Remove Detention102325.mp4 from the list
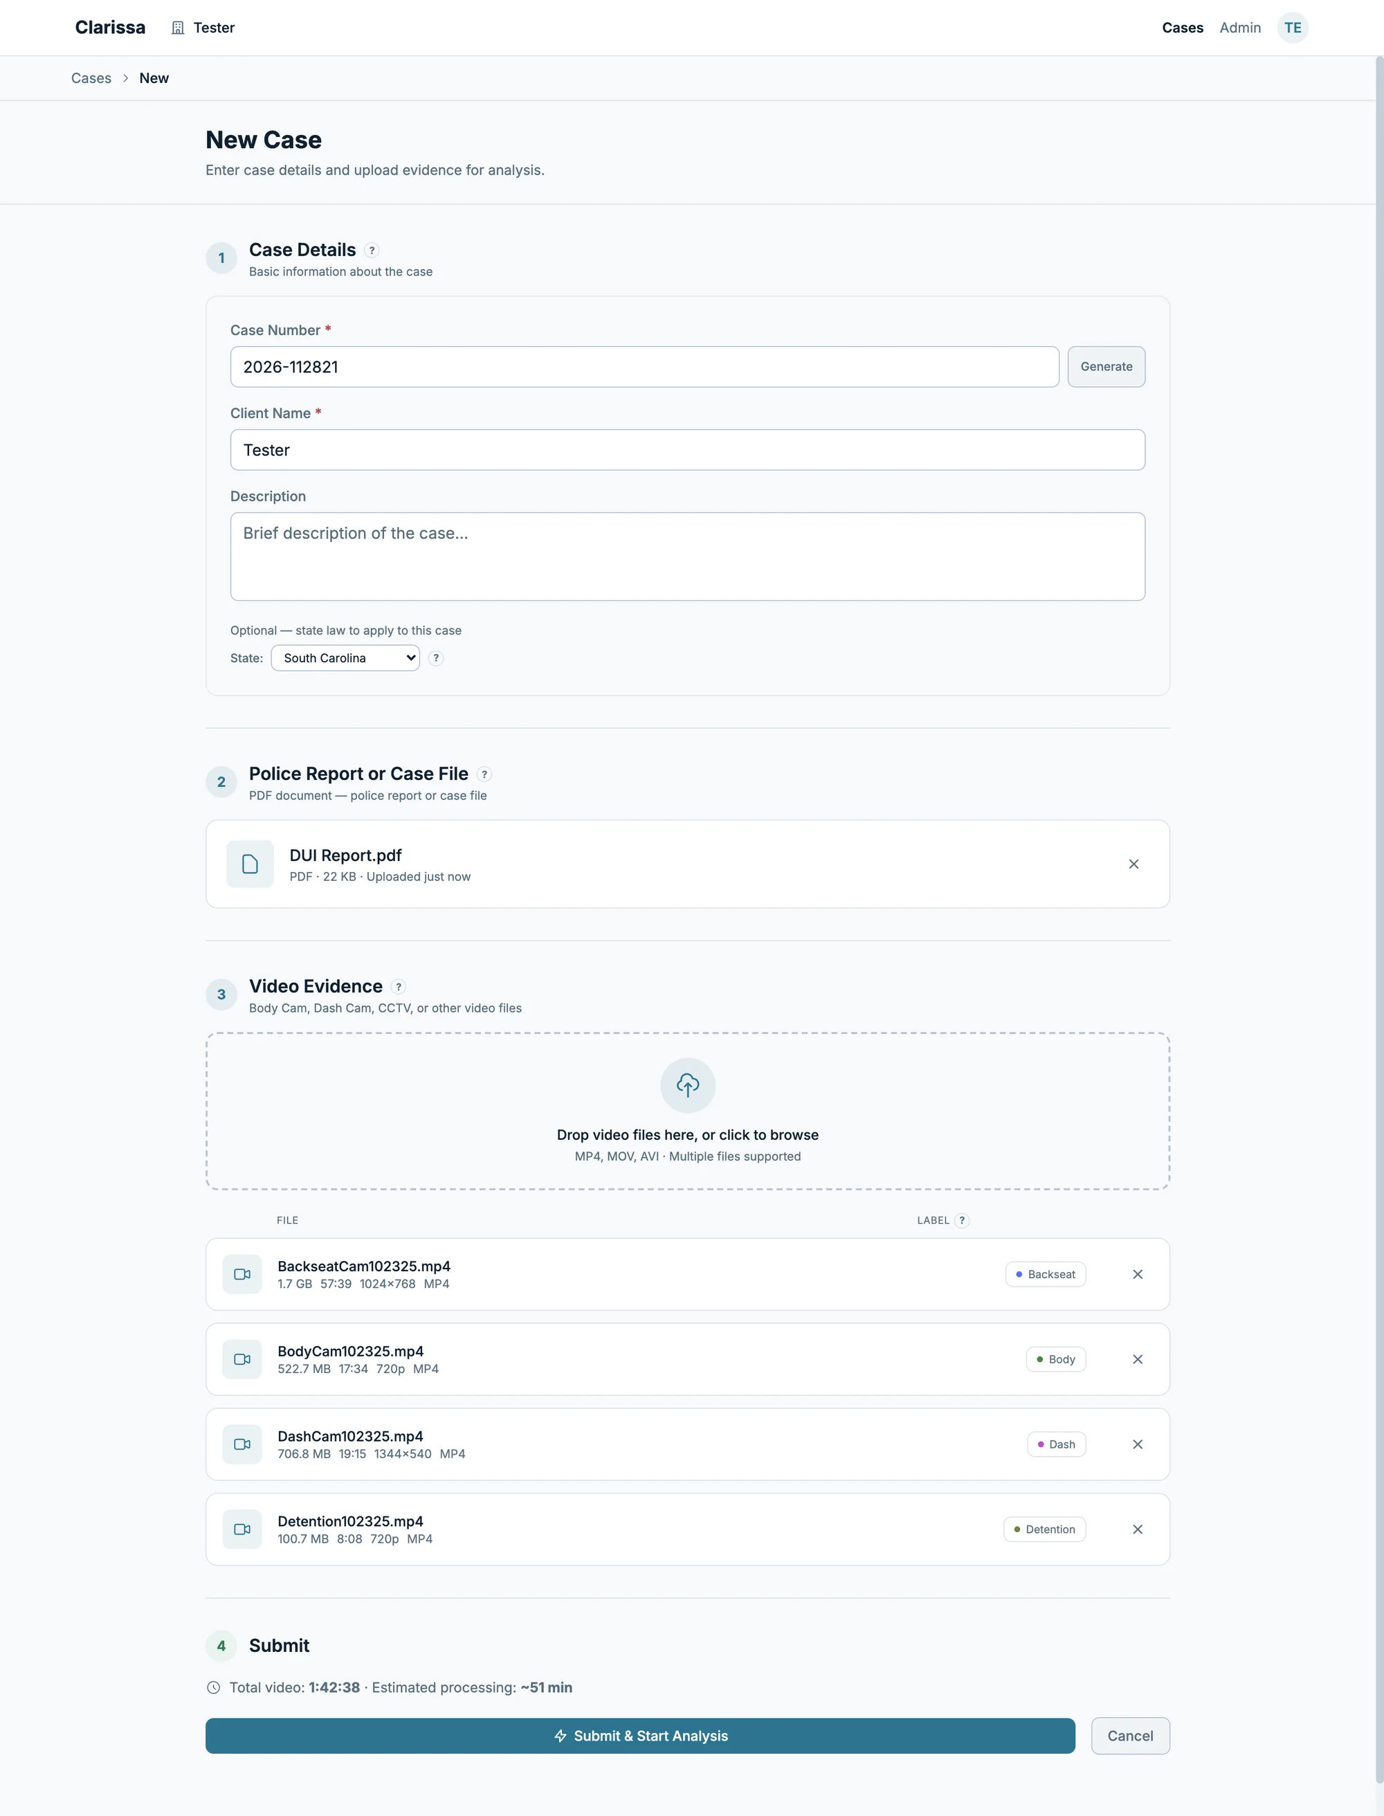This screenshot has height=1816, width=1384. coord(1138,1529)
